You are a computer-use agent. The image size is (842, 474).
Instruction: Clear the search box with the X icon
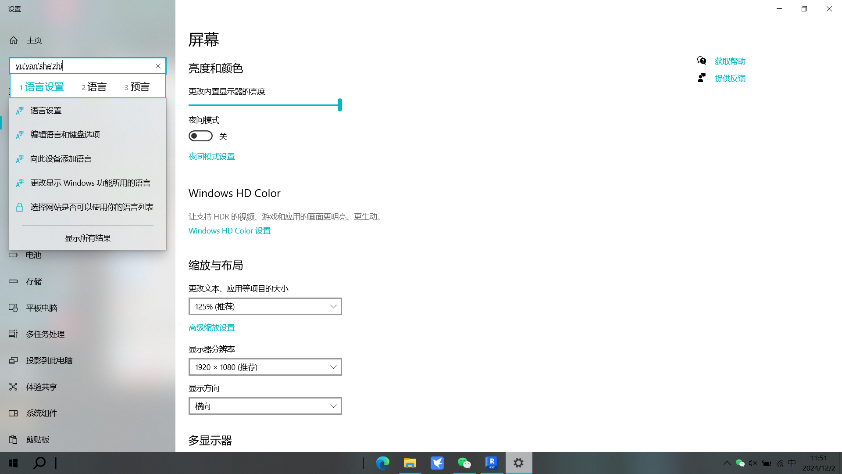[158, 66]
